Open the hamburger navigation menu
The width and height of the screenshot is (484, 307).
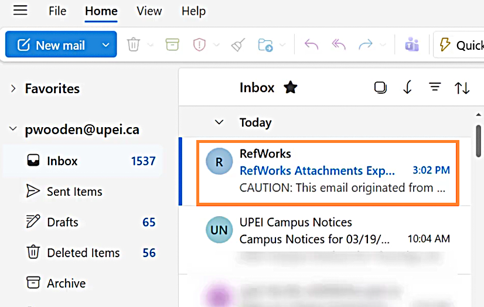(x=21, y=11)
